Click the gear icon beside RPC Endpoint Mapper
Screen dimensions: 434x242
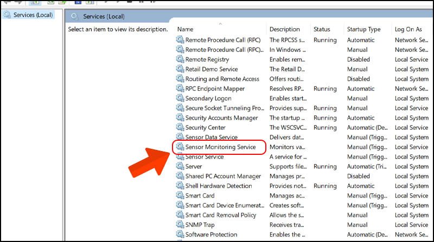(x=180, y=88)
